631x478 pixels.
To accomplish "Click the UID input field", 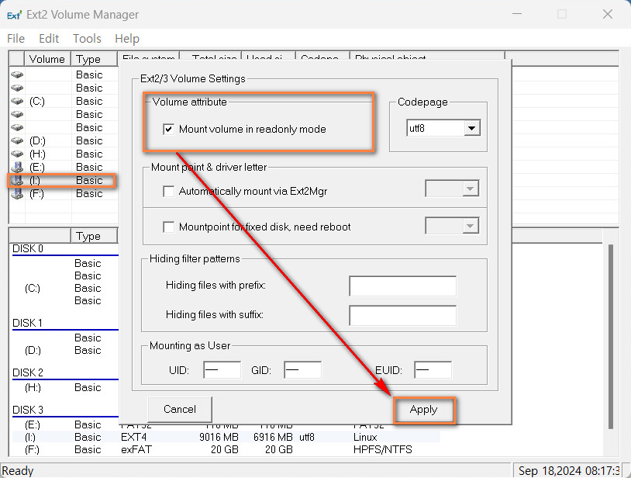I will [x=222, y=370].
